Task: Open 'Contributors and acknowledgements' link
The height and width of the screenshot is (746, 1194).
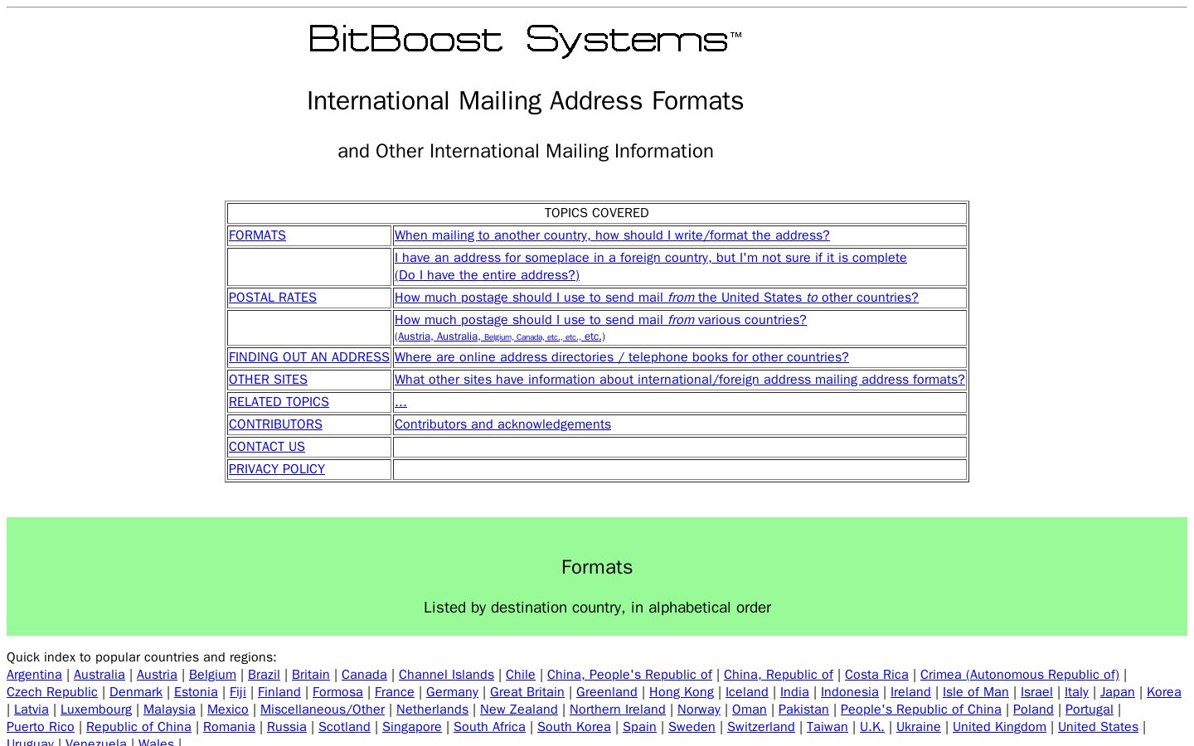Action: (x=502, y=424)
